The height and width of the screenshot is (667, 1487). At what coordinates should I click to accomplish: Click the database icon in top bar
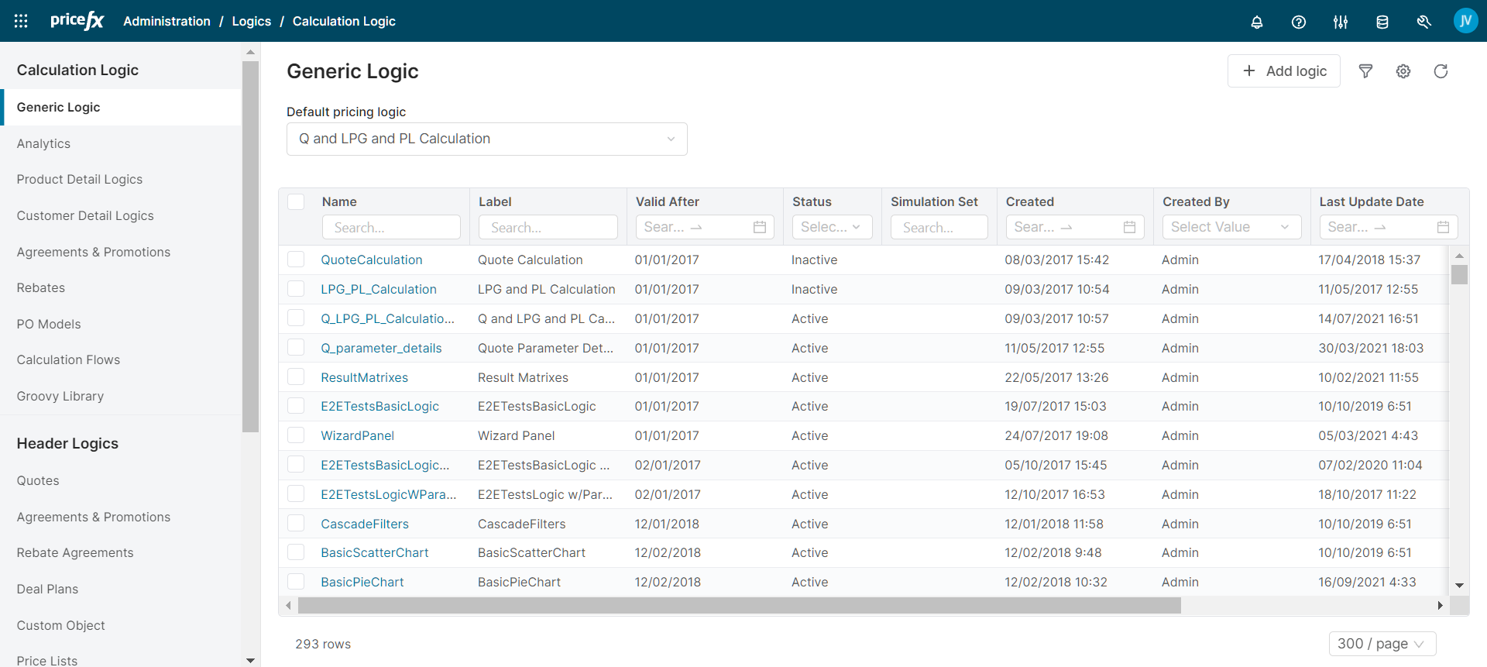pos(1382,22)
